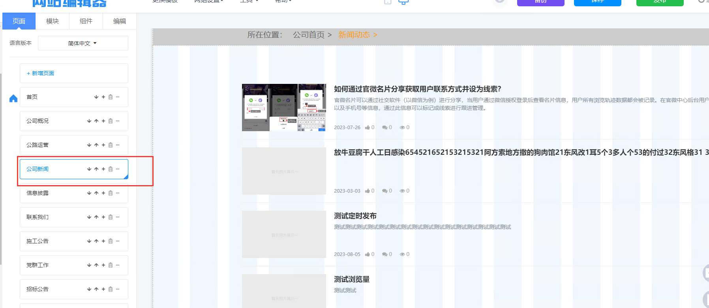This screenshot has height=308, width=709.
Task: Delete the 首页 page with trash icon
Action: (x=111, y=97)
